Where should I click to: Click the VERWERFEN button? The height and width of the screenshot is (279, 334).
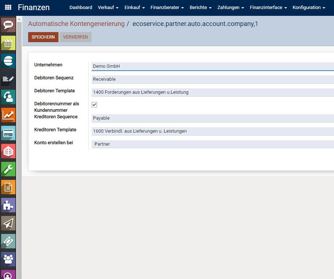75,37
